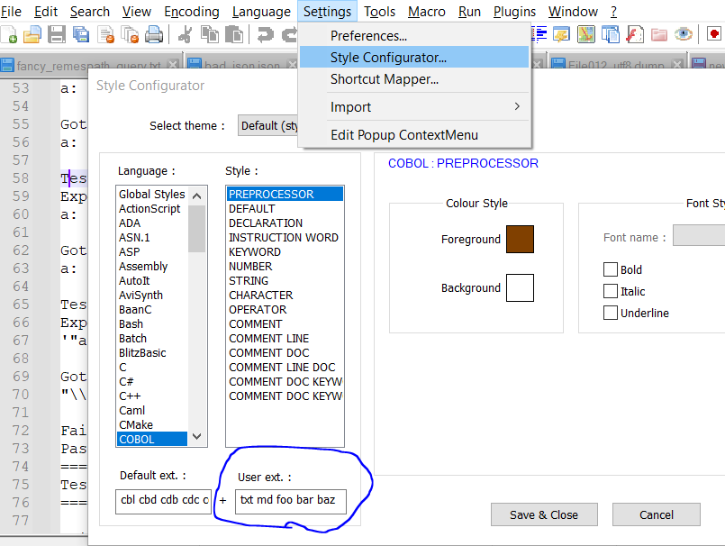Select Global Styles in the Language list

pyautogui.click(x=152, y=195)
